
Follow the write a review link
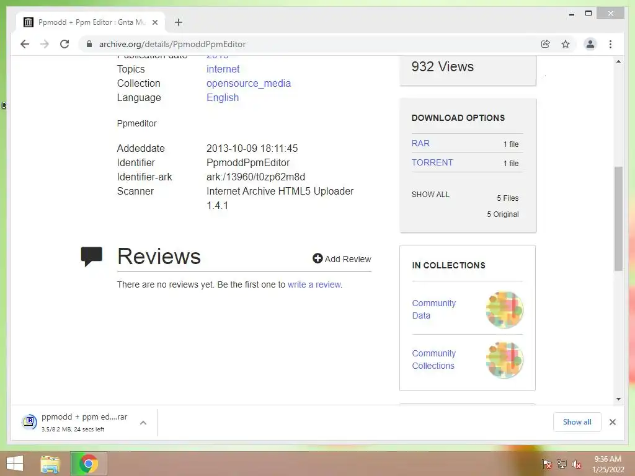[314, 284]
